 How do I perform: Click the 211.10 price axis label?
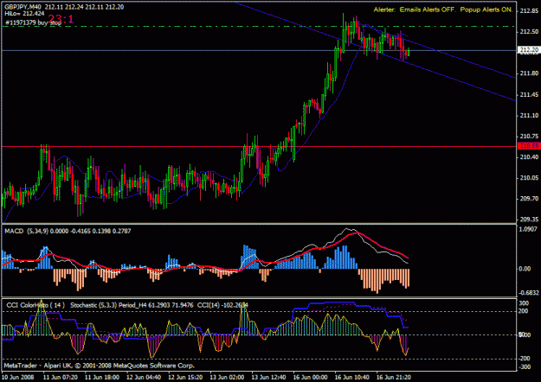tap(529, 116)
